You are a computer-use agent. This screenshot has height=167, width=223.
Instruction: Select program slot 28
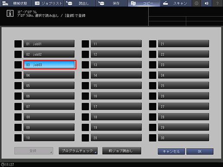pos(184,117)
